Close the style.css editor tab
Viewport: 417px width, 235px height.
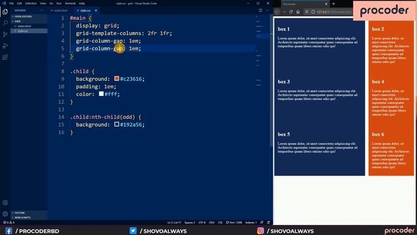click(96, 10)
